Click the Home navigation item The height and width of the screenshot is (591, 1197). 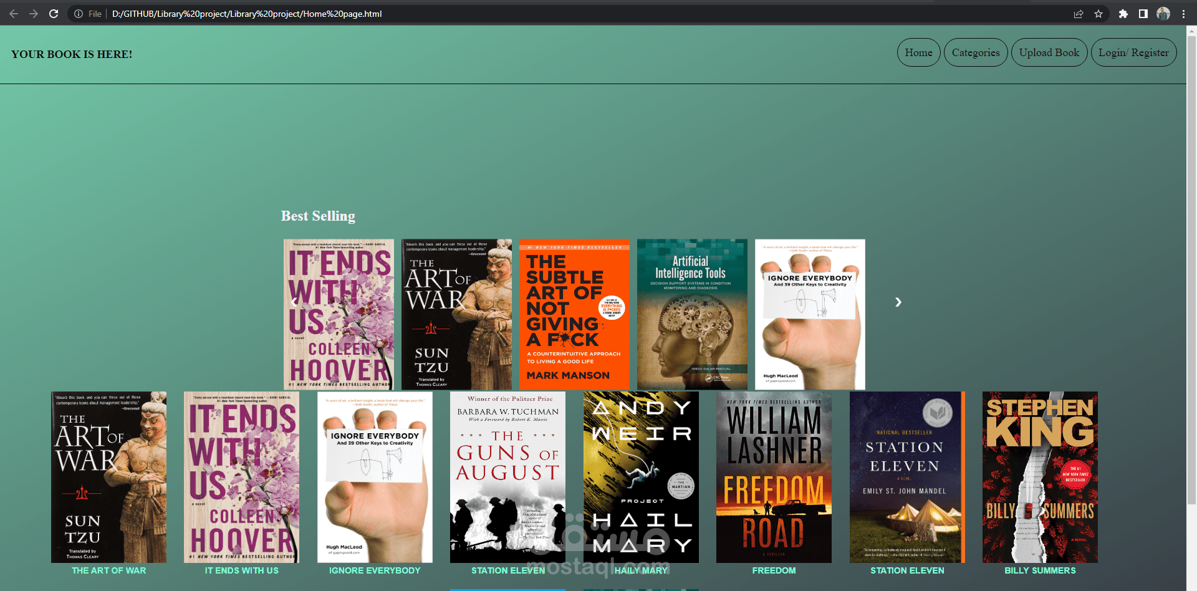(x=918, y=52)
